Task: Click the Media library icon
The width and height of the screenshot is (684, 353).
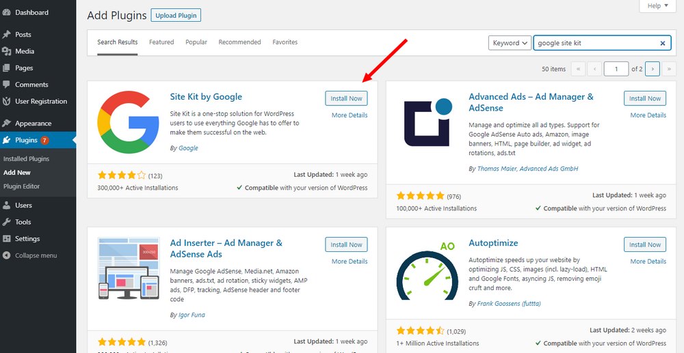Action: point(6,51)
